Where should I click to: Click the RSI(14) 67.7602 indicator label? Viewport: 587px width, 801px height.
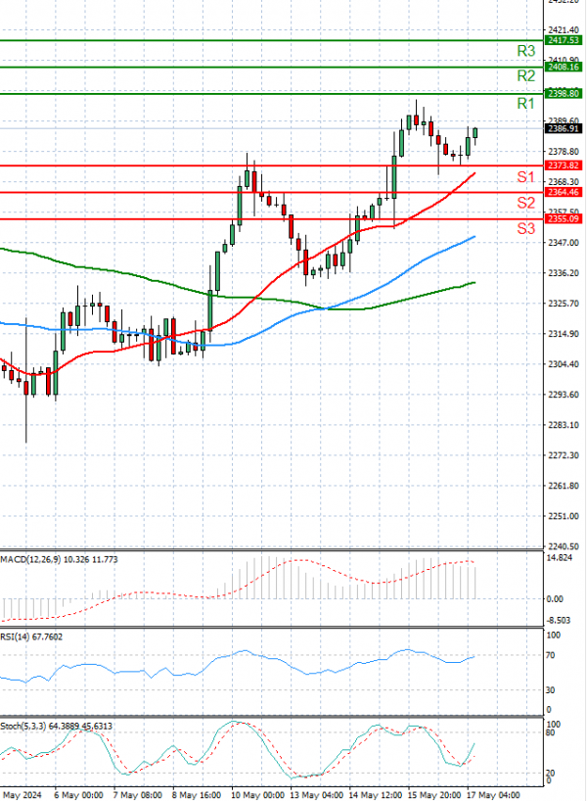(31, 637)
